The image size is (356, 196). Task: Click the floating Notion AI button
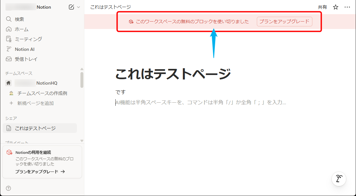coord(339,179)
